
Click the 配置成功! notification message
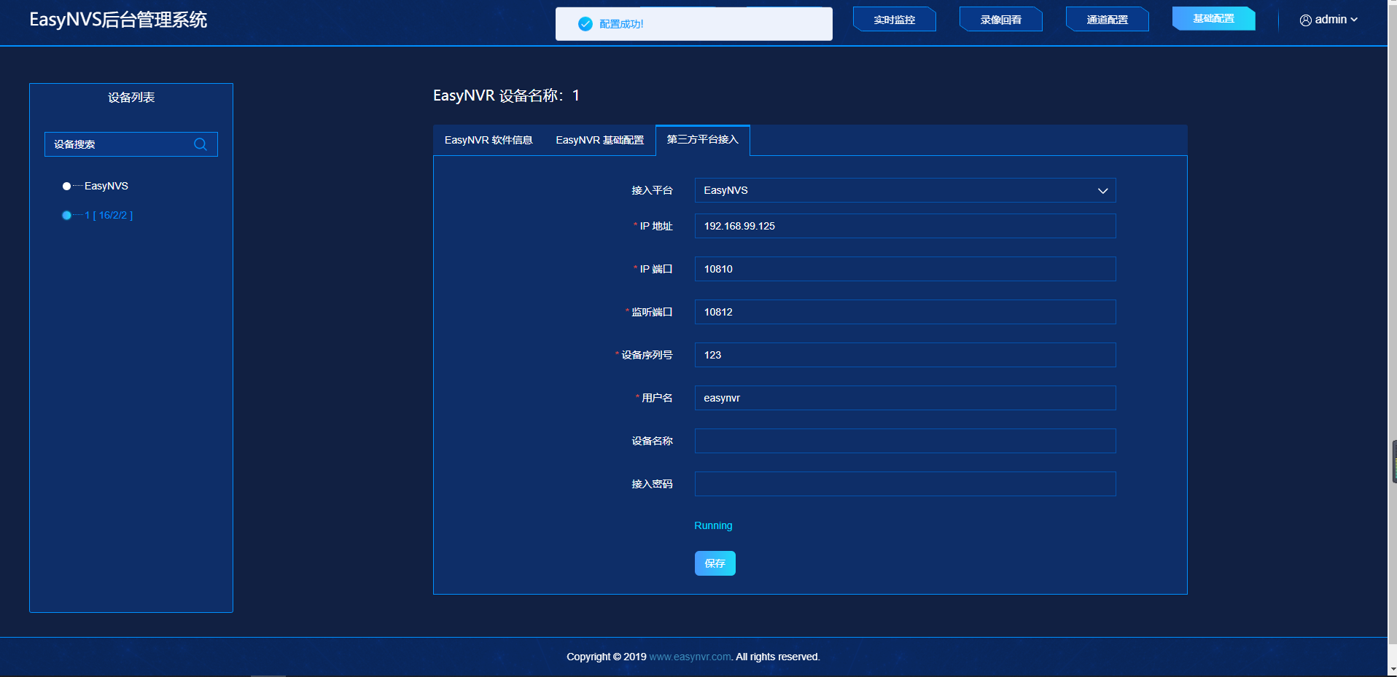(x=621, y=24)
